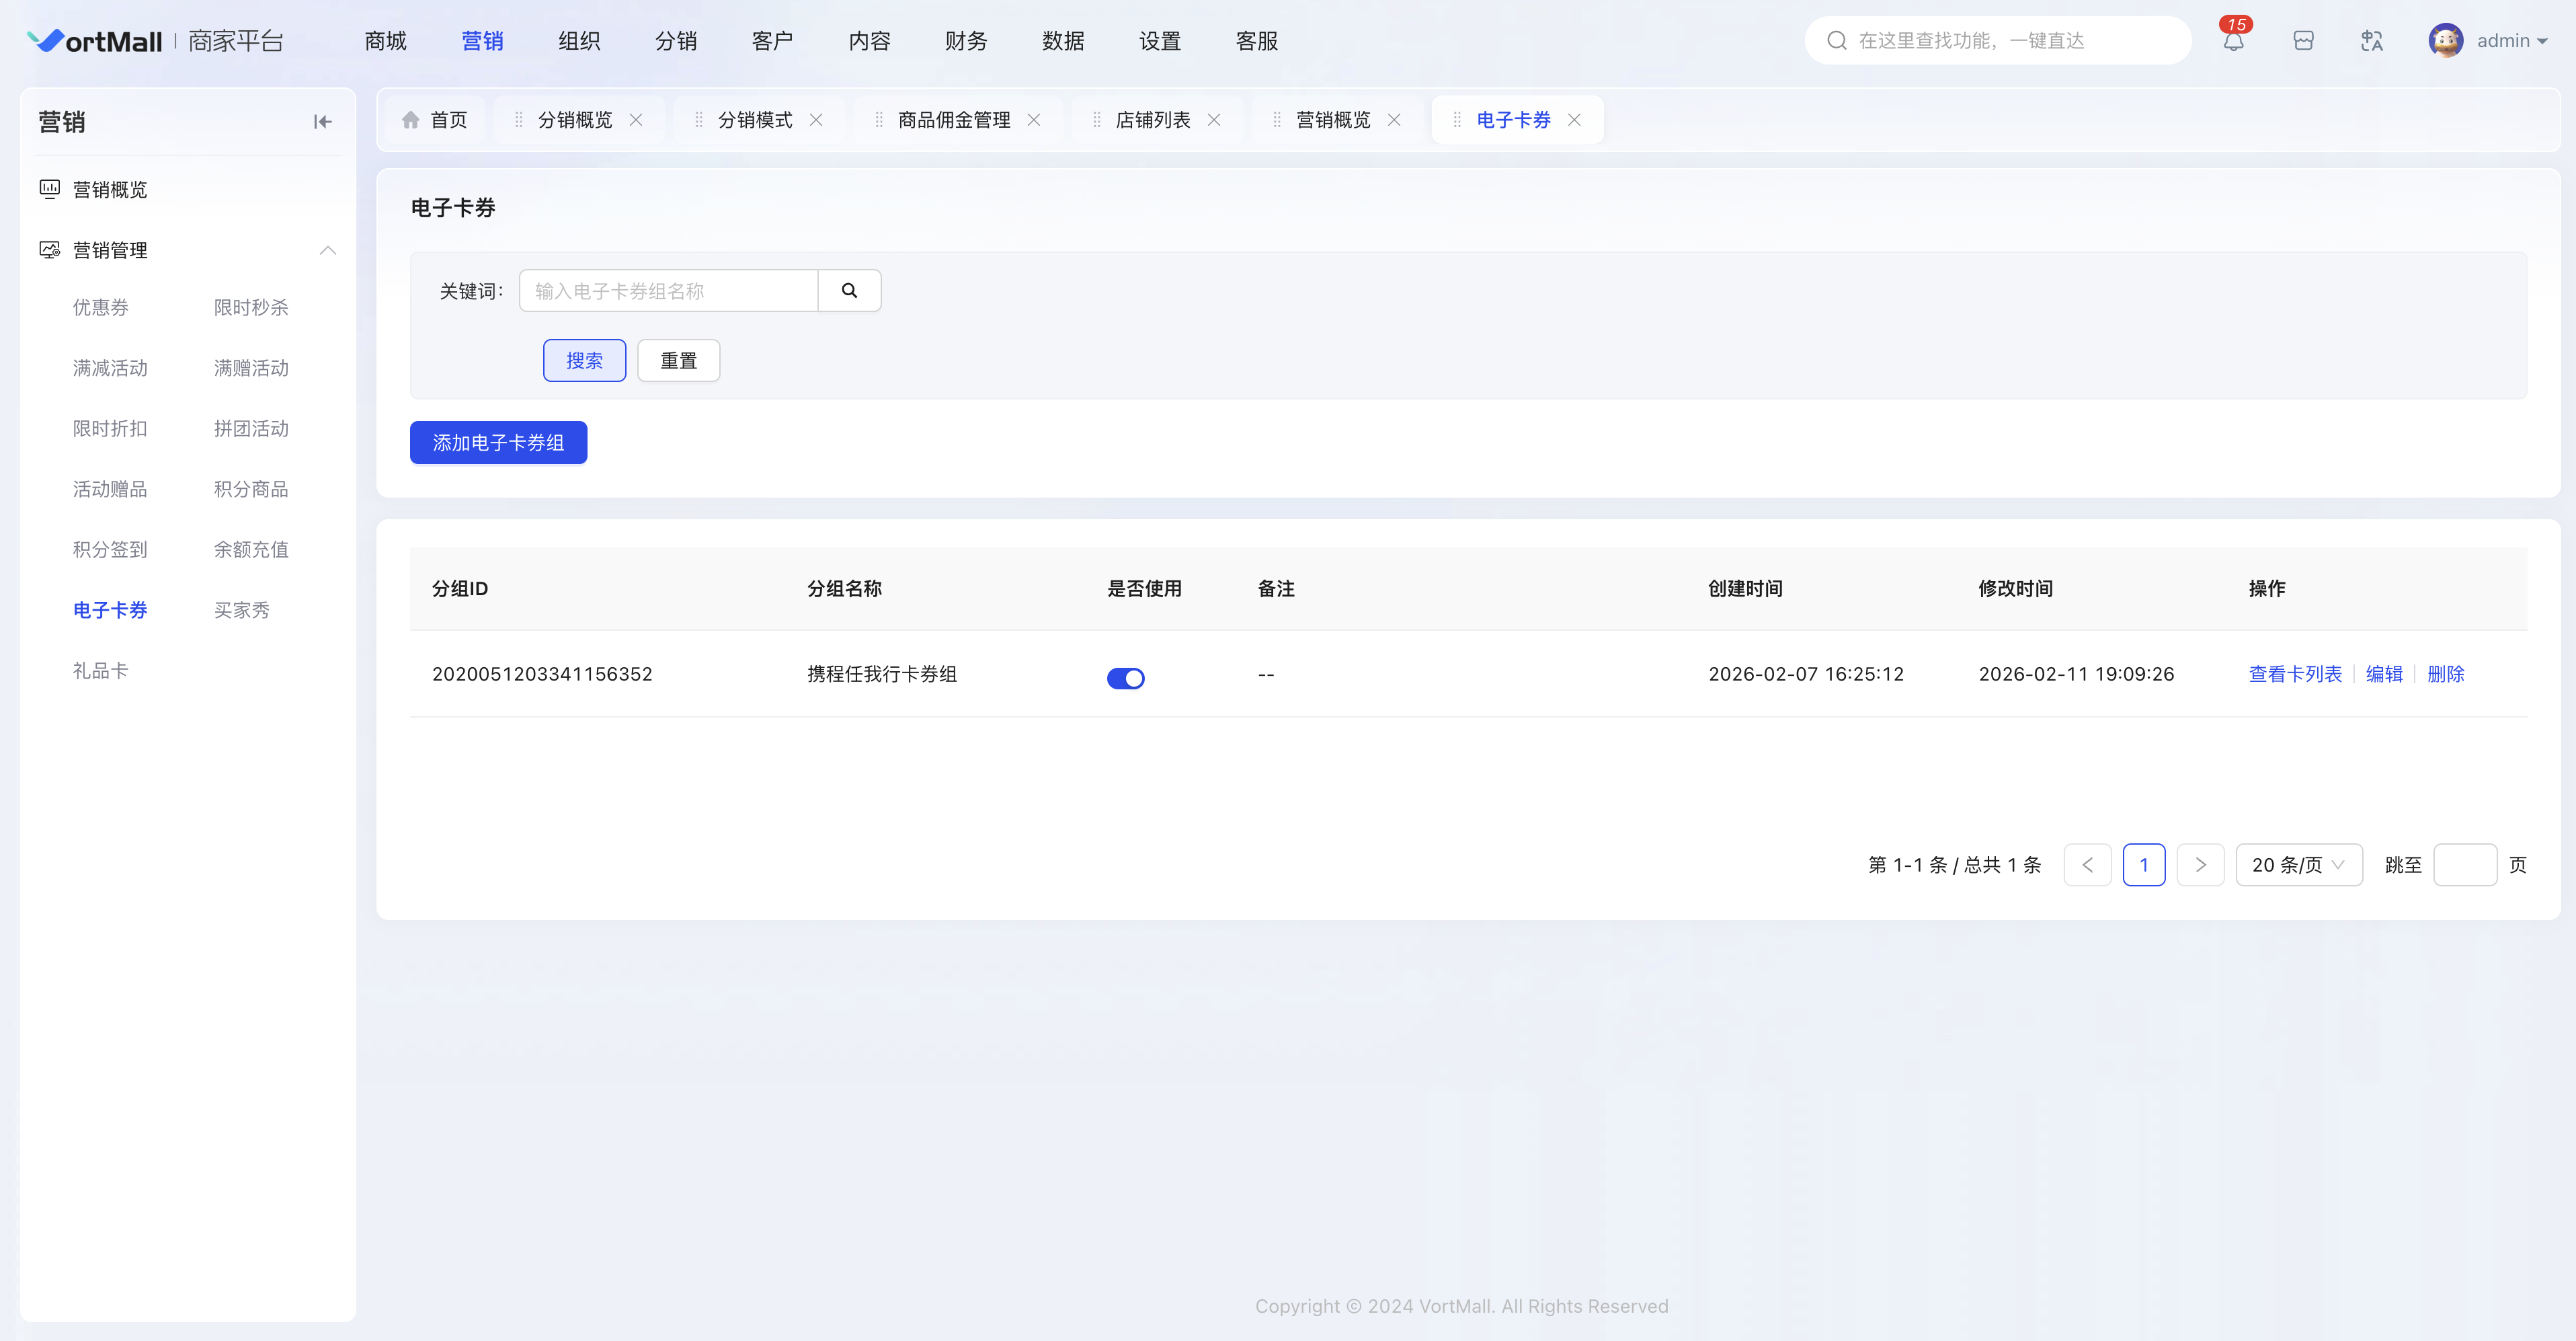Screen dimensions: 2576x1341
Task: Go to next page arrow
Action: click(x=2200, y=865)
